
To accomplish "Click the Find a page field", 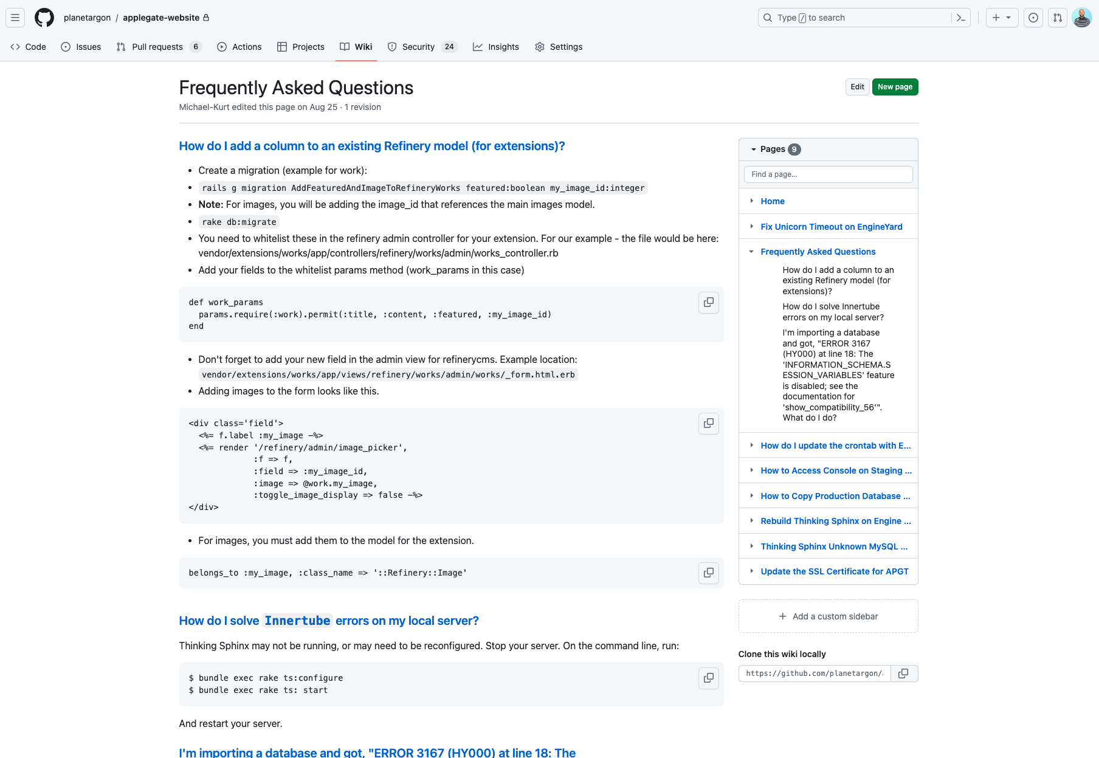I will pyautogui.click(x=828, y=174).
